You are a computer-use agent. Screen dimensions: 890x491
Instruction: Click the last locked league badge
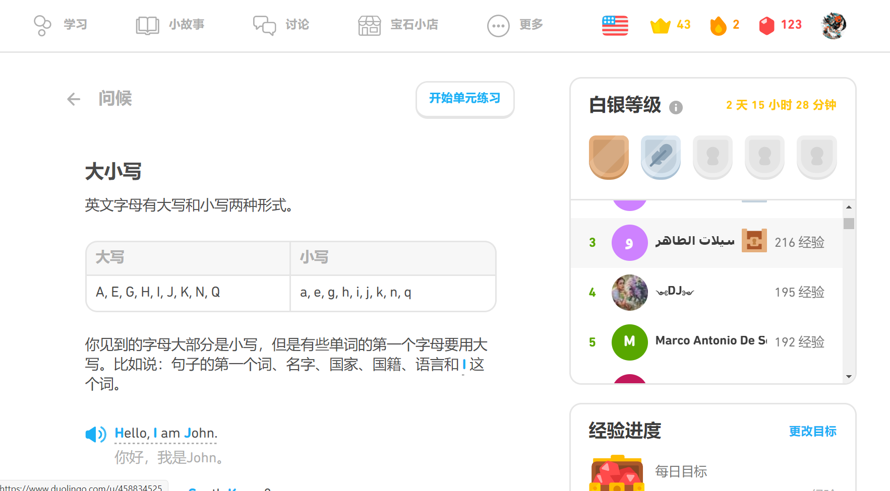[x=816, y=157]
